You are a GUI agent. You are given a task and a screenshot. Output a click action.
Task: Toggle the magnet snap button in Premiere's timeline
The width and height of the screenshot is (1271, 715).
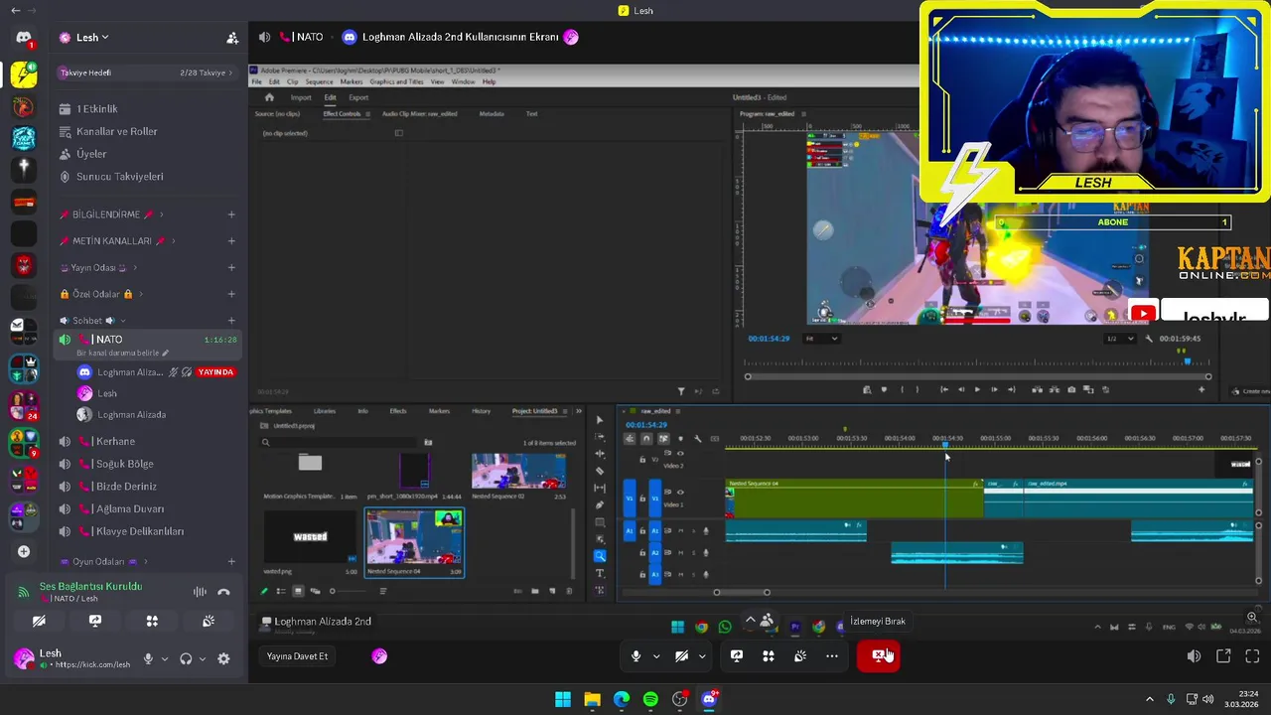pyautogui.click(x=646, y=439)
